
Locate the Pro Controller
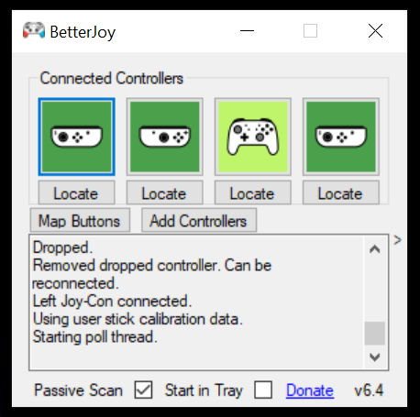coord(253,193)
